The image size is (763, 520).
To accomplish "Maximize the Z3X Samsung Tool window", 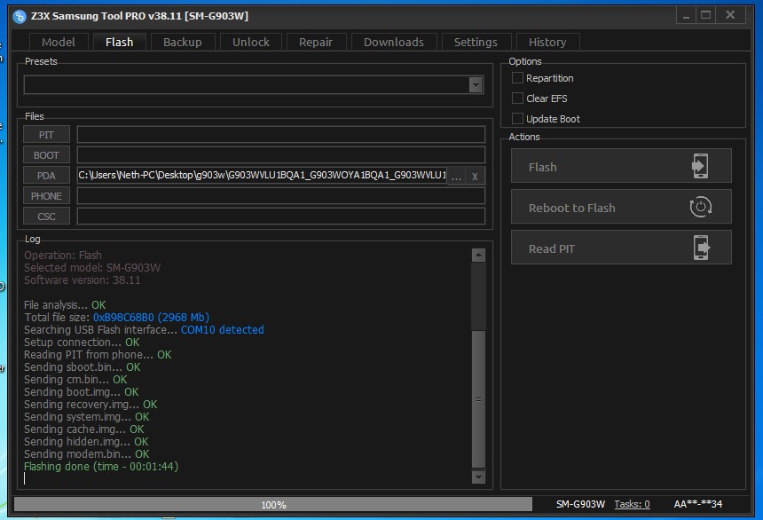I will (x=706, y=16).
